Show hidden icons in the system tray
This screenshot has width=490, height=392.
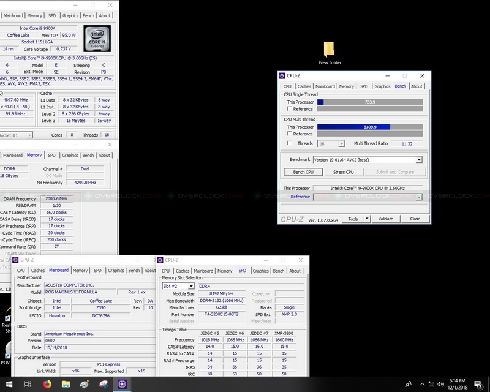(422, 384)
